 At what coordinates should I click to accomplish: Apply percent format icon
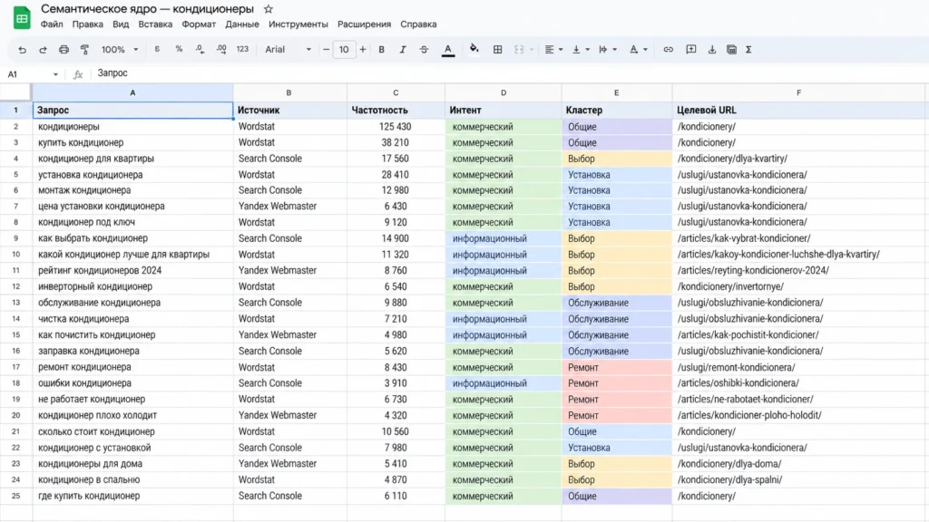[179, 49]
